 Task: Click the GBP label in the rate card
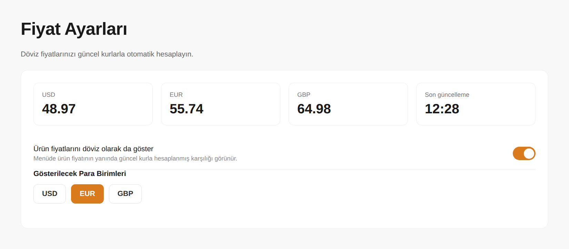[x=304, y=95]
